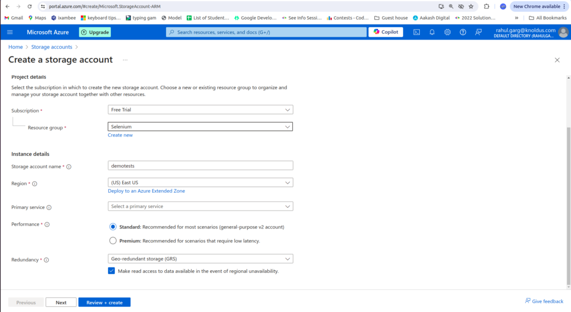Click the Copilot button
Viewport: 571px width, 312px height.
click(386, 32)
